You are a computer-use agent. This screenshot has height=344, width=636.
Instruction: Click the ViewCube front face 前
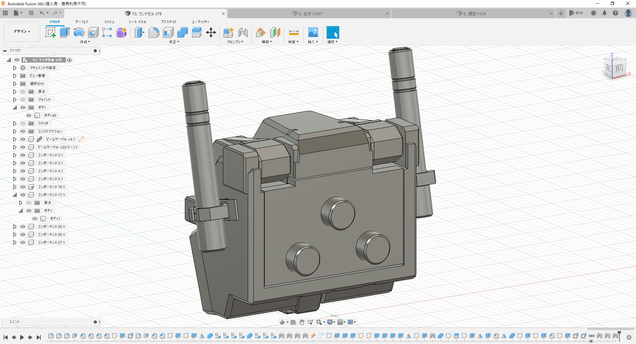coord(619,68)
